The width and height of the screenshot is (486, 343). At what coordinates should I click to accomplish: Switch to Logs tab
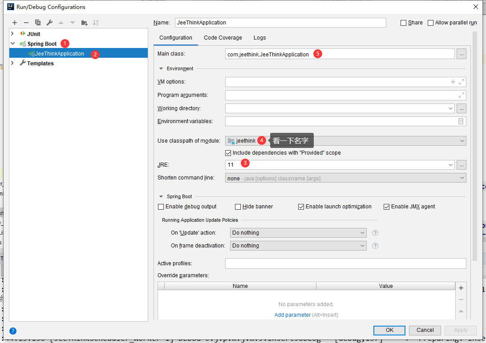pyautogui.click(x=260, y=38)
